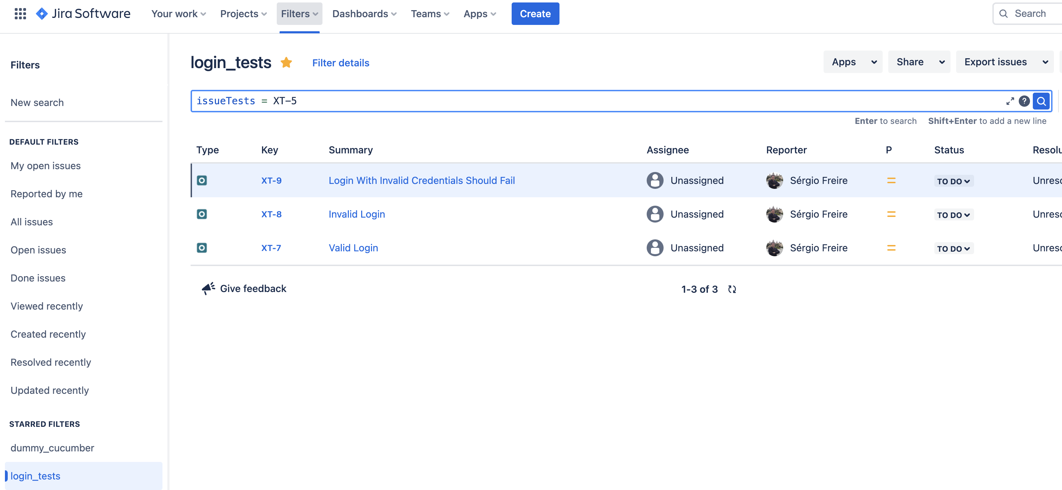
Task: Select Open issues filter
Action: point(38,250)
